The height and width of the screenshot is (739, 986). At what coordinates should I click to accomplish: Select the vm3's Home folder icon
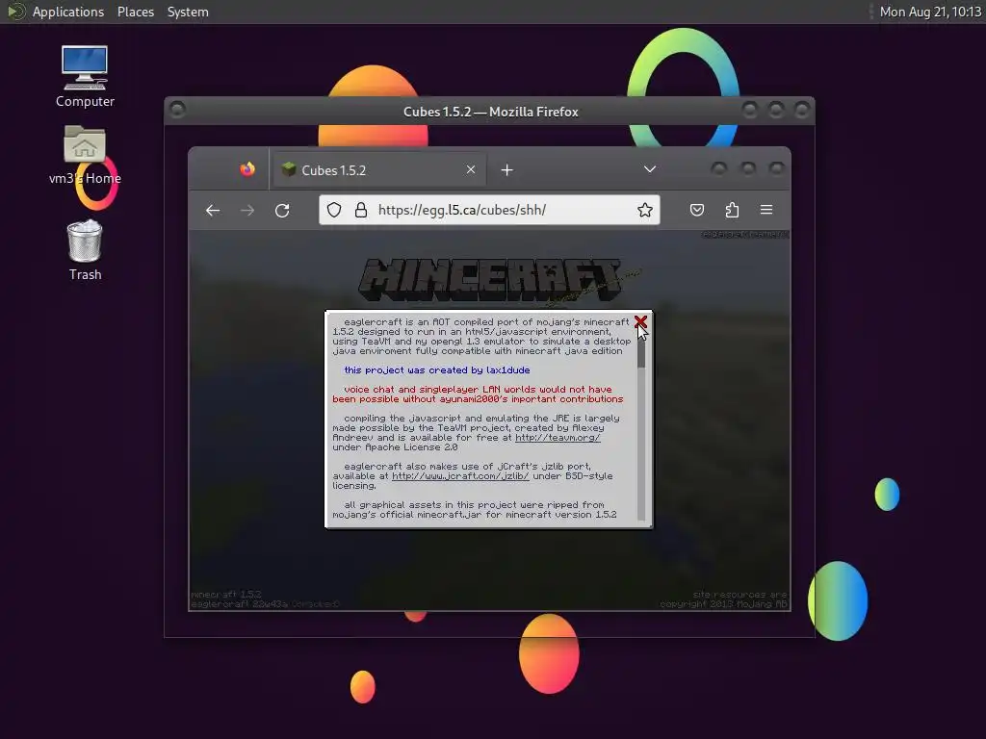coord(85,155)
